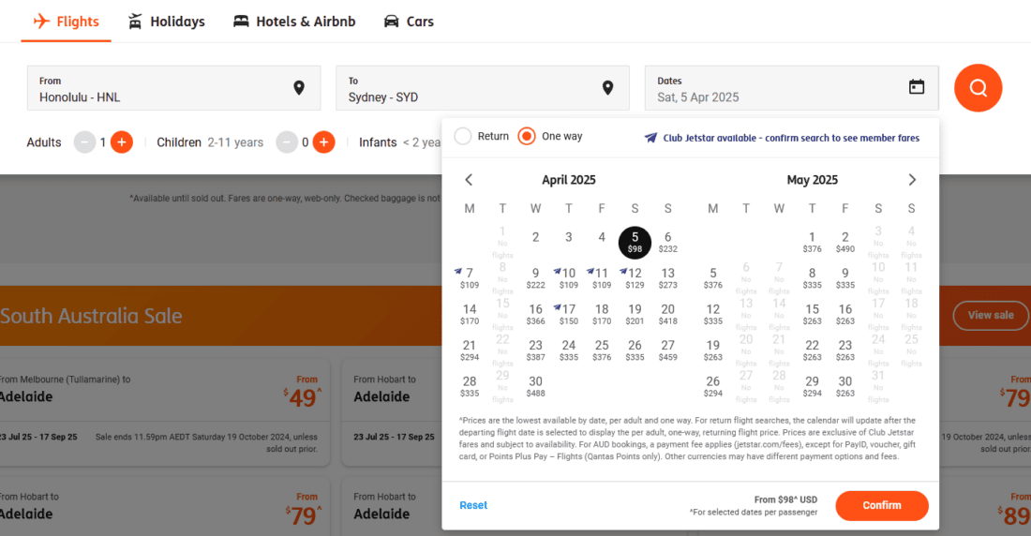Open the Holidays tab

[166, 22]
